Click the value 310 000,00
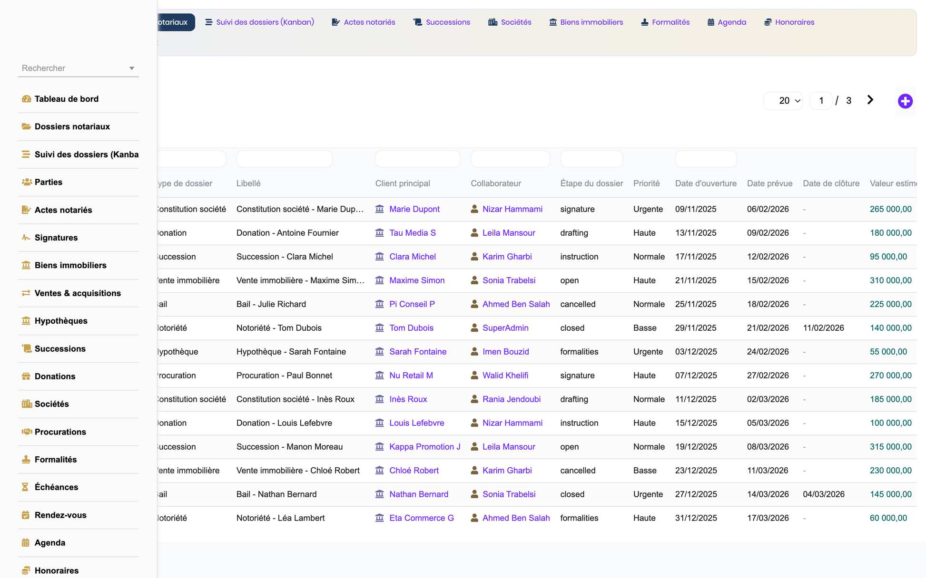Viewport: 926px width, 578px height. tap(890, 280)
